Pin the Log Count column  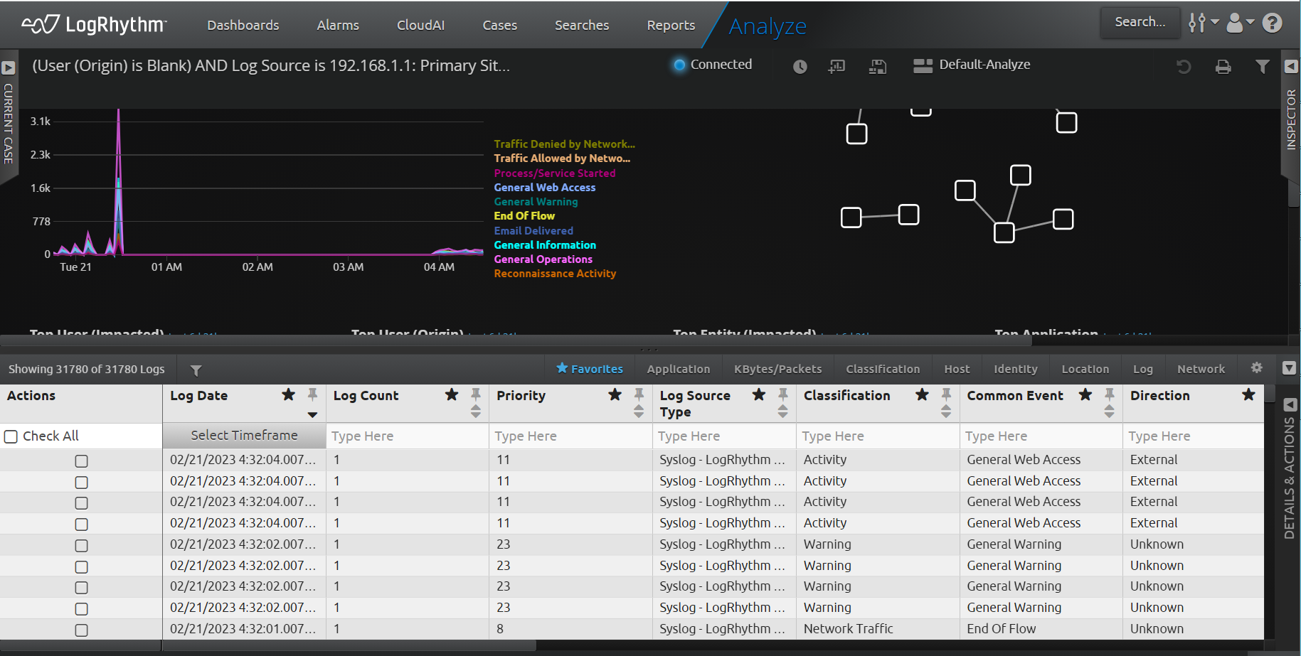tap(475, 396)
